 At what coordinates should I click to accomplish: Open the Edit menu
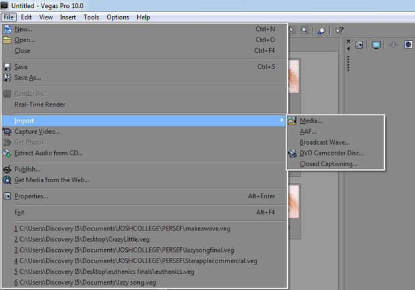[26, 17]
